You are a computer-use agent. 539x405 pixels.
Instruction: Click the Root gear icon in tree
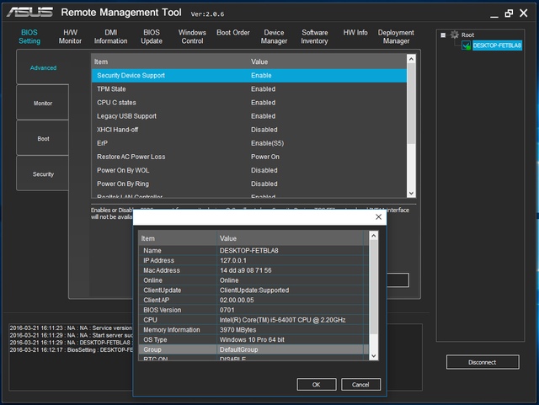click(455, 35)
